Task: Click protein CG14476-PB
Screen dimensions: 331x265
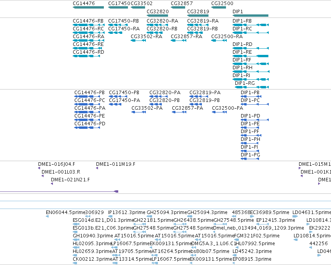Action: coord(89,93)
